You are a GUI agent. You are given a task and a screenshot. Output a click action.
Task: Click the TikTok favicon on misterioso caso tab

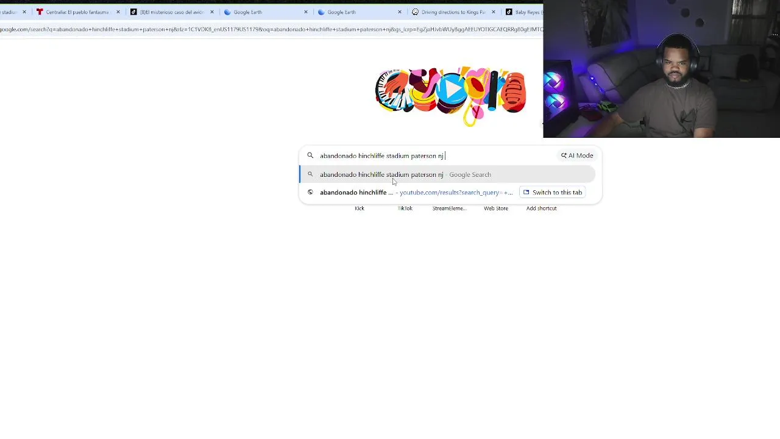pyautogui.click(x=133, y=12)
